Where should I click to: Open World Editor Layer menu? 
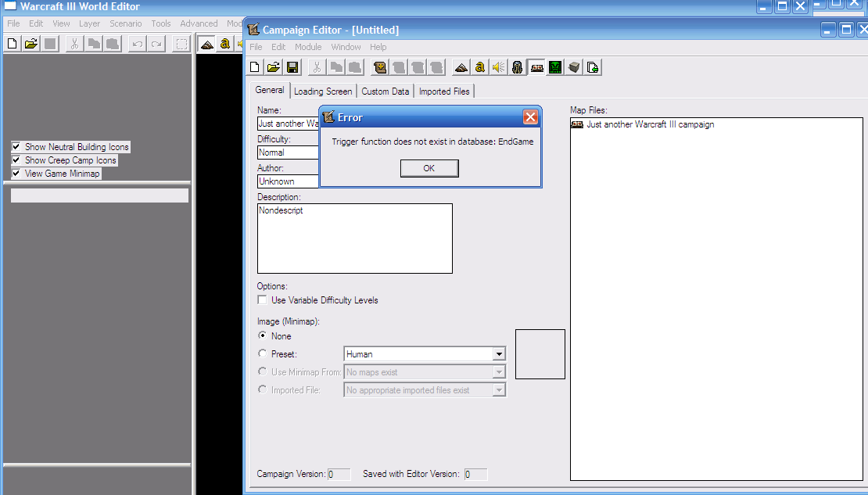pyautogui.click(x=89, y=23)
